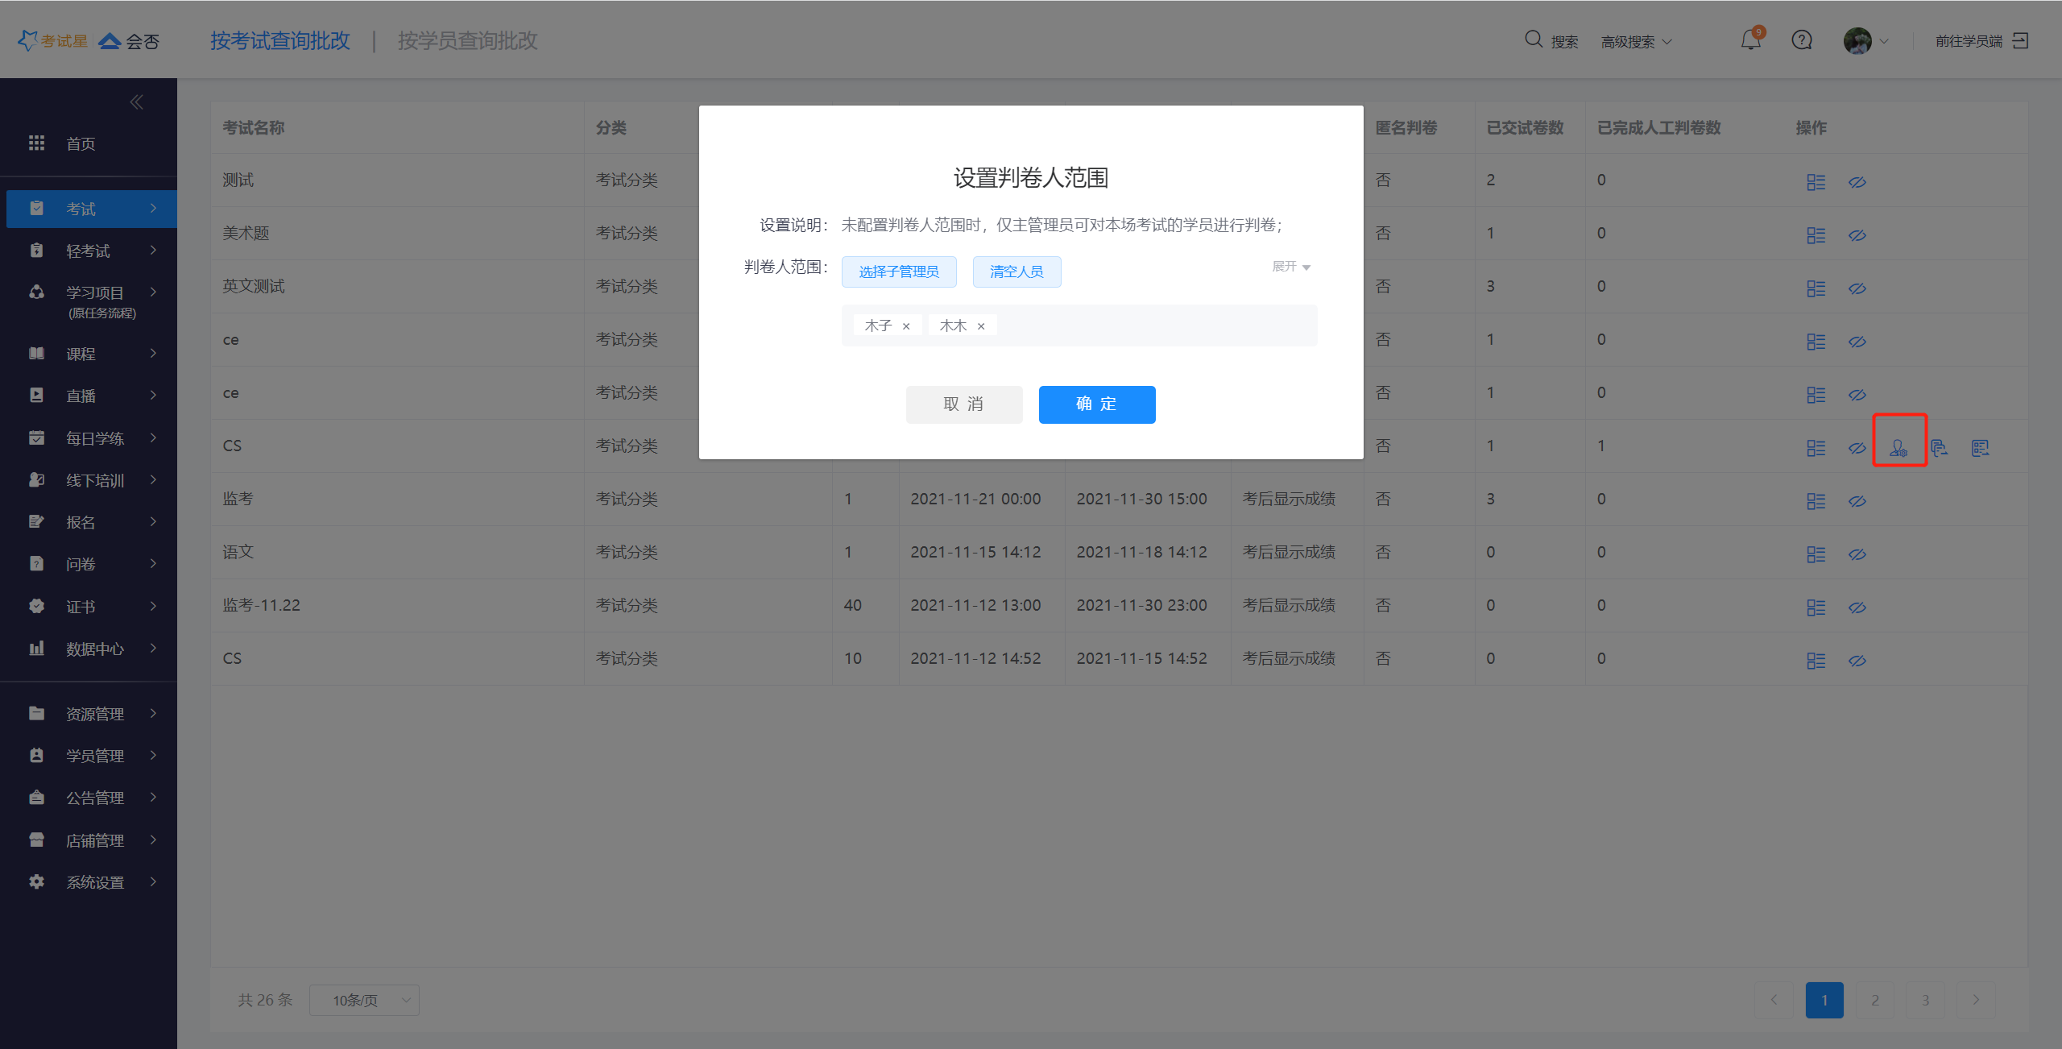Collapse the sidebar with double-chevron icon
This screenshot has height=1049, width=2062.
[136, 102]
